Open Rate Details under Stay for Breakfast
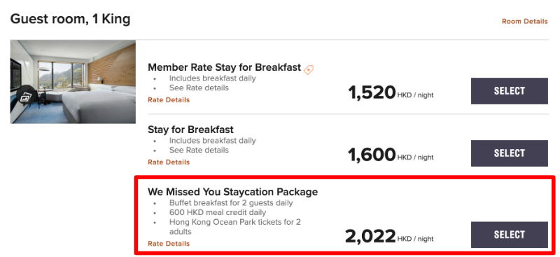Viewport: 560px width, 257px height. pos(169,162)
